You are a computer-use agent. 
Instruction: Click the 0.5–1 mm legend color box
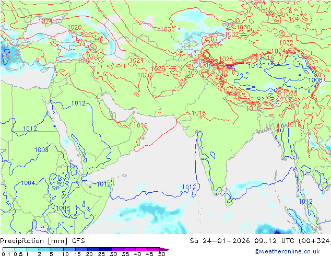[21, 249]
